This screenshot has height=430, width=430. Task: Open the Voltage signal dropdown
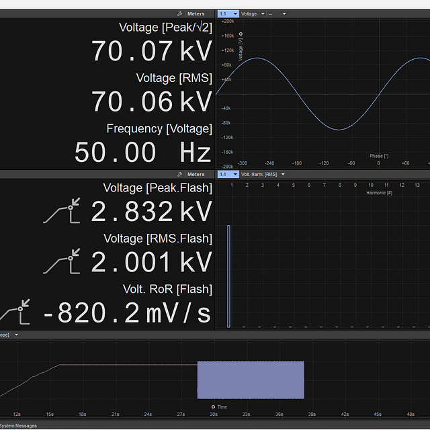253,13
